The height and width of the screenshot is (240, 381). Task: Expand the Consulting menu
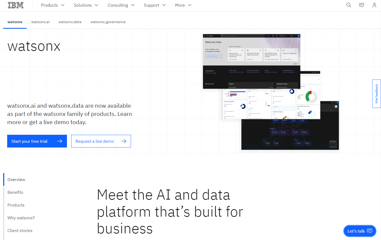(x=121, y=5)
